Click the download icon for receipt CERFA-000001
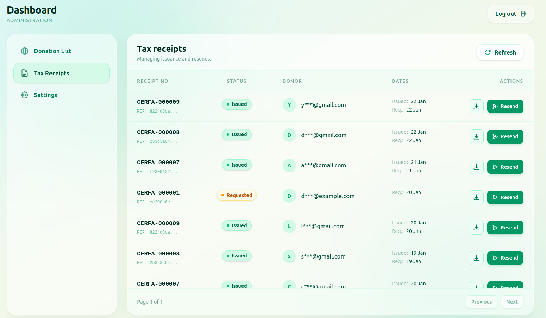This screenshot has width=546, height=318. 476,197
